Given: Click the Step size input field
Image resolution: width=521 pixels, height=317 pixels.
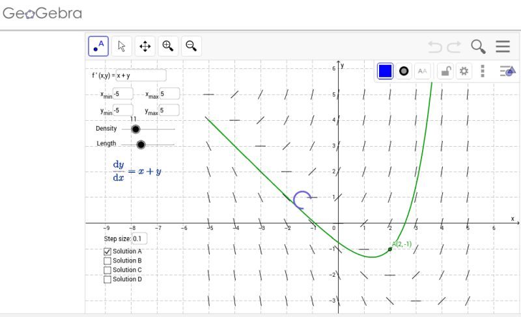Looking at the screenshot, I should coord(139,239).
